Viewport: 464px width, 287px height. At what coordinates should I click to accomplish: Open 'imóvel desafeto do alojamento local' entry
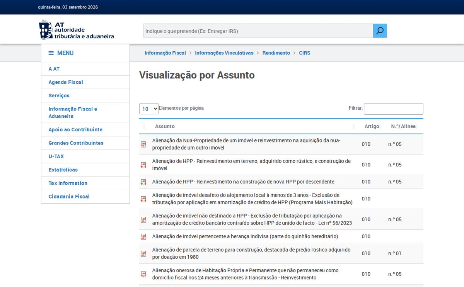click(252, 199)
